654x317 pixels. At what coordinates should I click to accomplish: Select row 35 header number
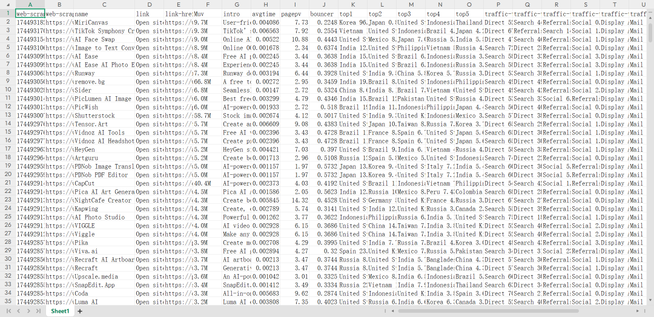[7, 302]
